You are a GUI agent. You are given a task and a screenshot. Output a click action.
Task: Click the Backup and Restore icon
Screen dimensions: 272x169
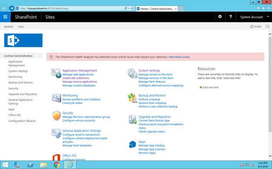pos(132,98)
